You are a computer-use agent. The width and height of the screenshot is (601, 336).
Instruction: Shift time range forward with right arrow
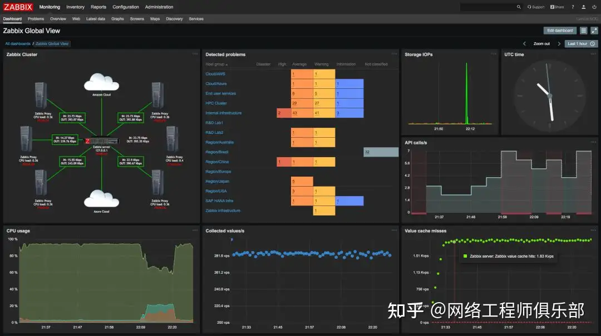559,44
